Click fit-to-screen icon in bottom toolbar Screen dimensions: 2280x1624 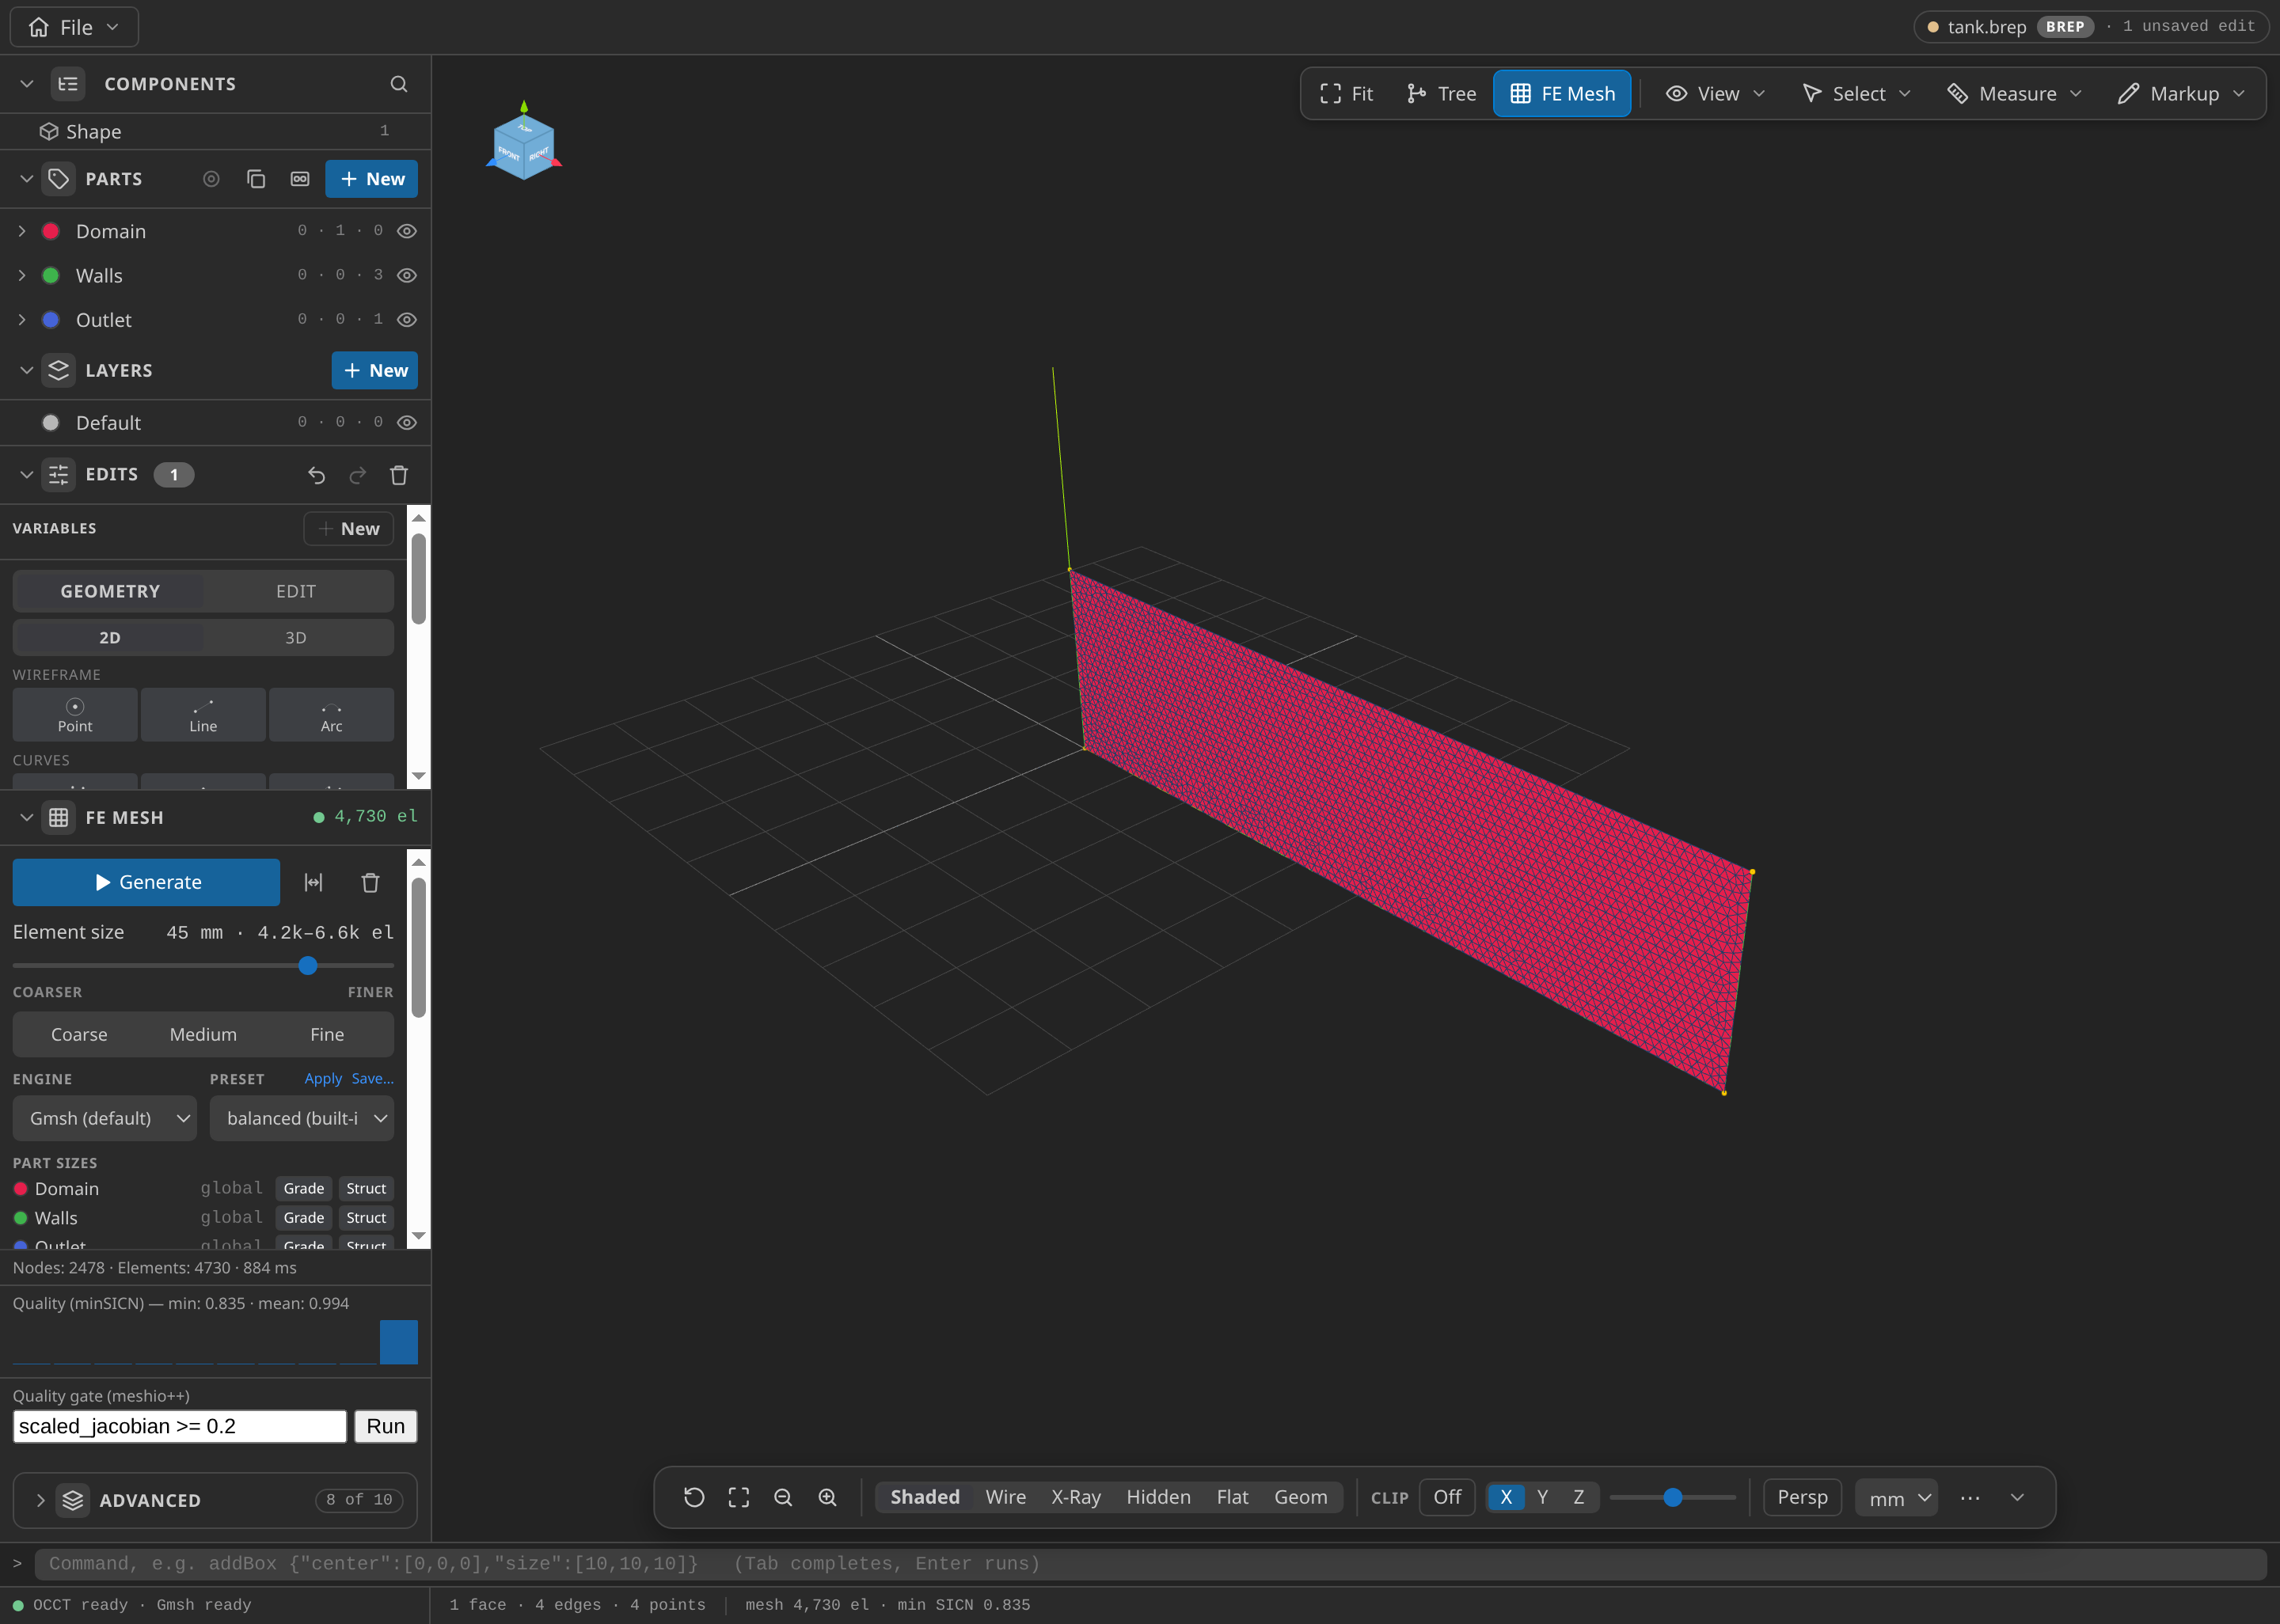point(739,1497)
